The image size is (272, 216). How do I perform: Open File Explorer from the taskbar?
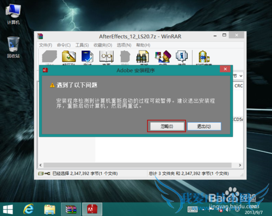[50, 209]
